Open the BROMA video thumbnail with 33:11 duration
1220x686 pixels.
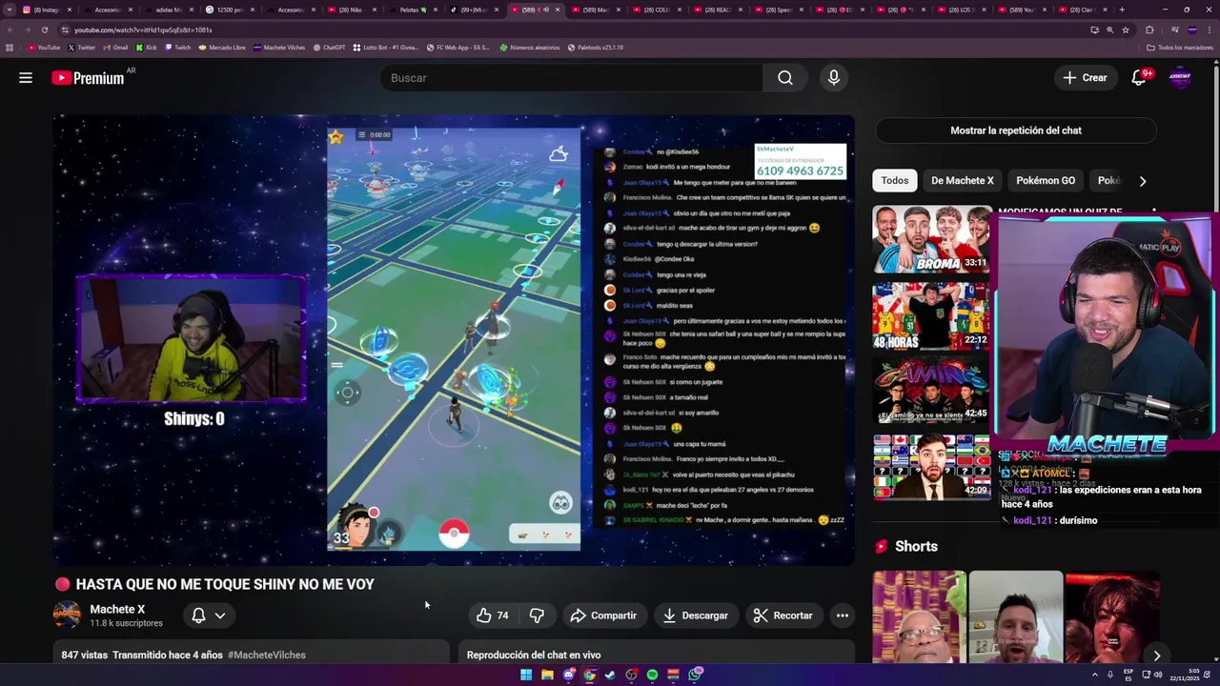point(931,239)
